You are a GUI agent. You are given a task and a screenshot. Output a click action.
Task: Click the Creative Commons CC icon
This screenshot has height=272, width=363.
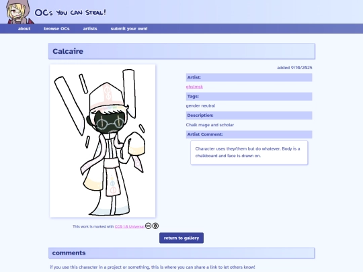point(148,226)
